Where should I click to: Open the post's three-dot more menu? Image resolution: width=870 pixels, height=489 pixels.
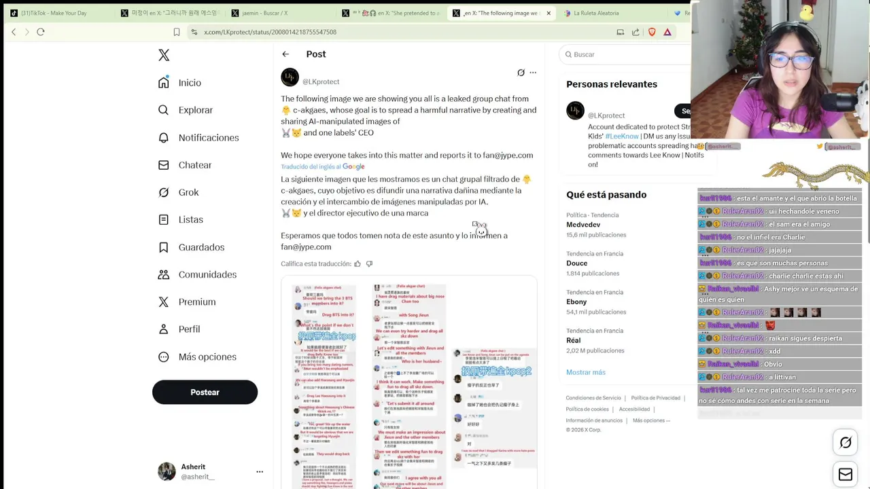tap(533, 73)
